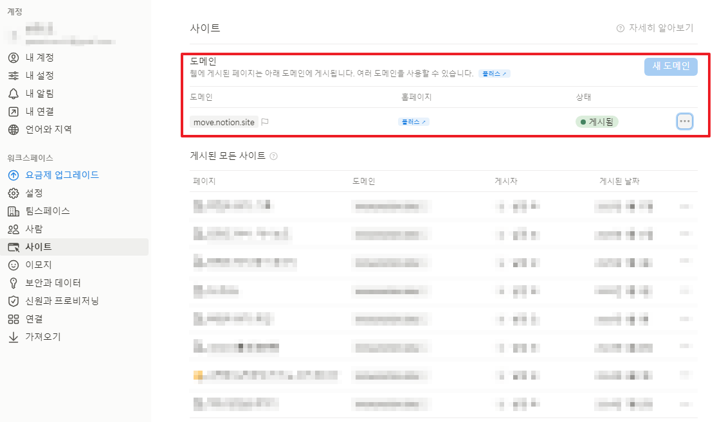Click 요금제 업그레이드 link

tap(62, 175)
